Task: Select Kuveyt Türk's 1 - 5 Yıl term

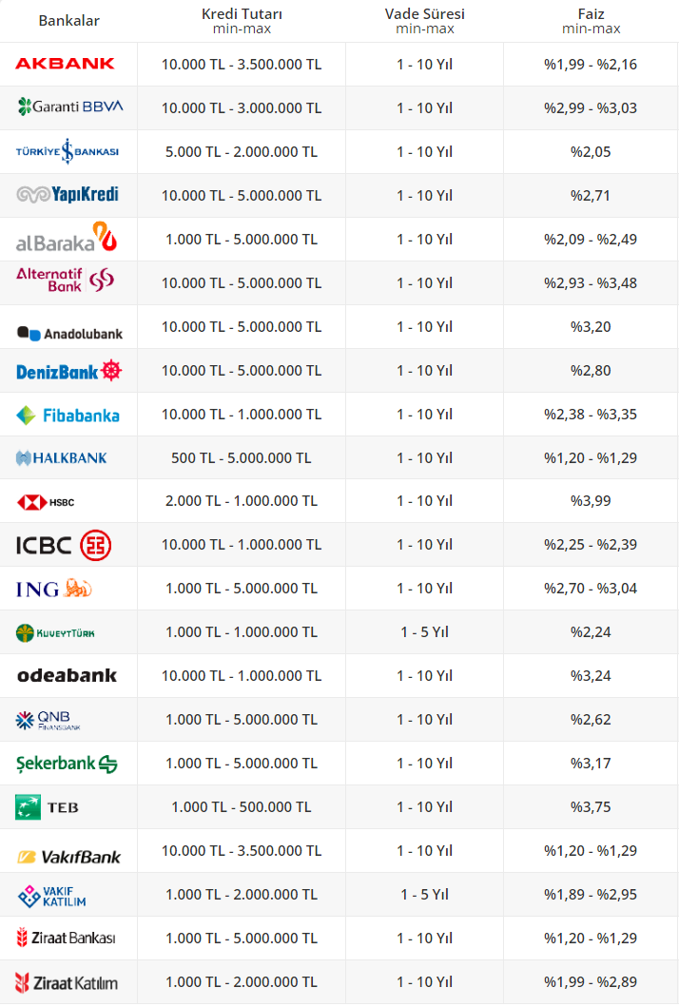Action: (424, 632)
